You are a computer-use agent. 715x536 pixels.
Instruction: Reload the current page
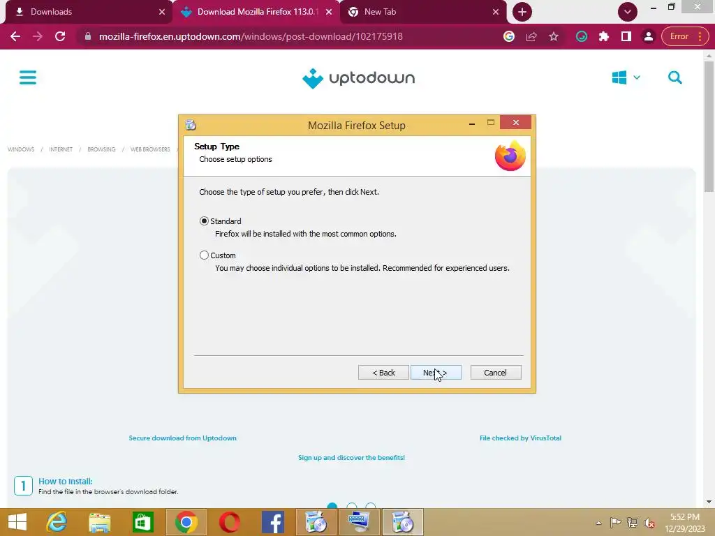[x=60, y=36]
